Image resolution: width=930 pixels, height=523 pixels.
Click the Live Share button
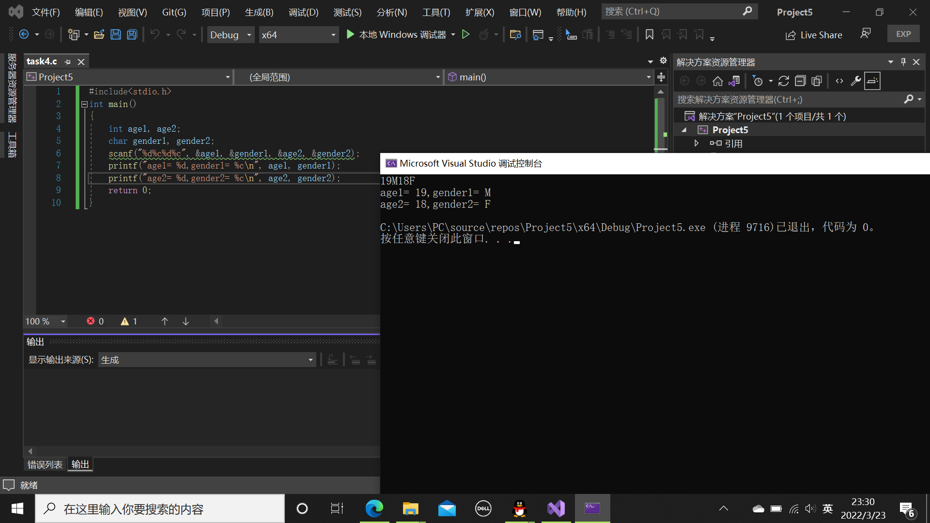coord(814,35)
